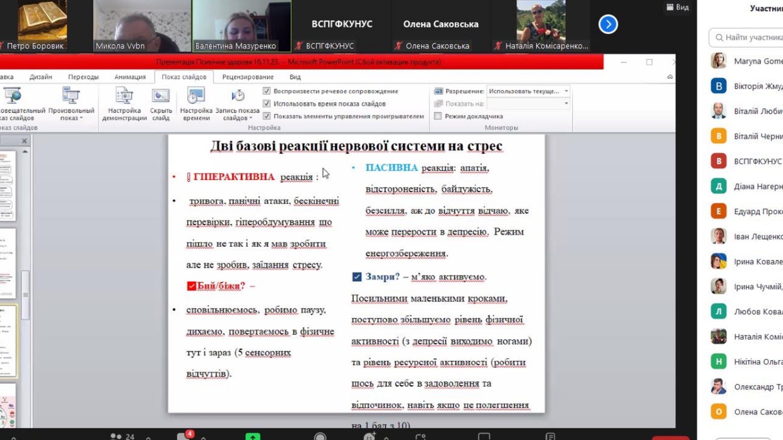Click participant name Олена Саков in list

(x=758, y=412)
